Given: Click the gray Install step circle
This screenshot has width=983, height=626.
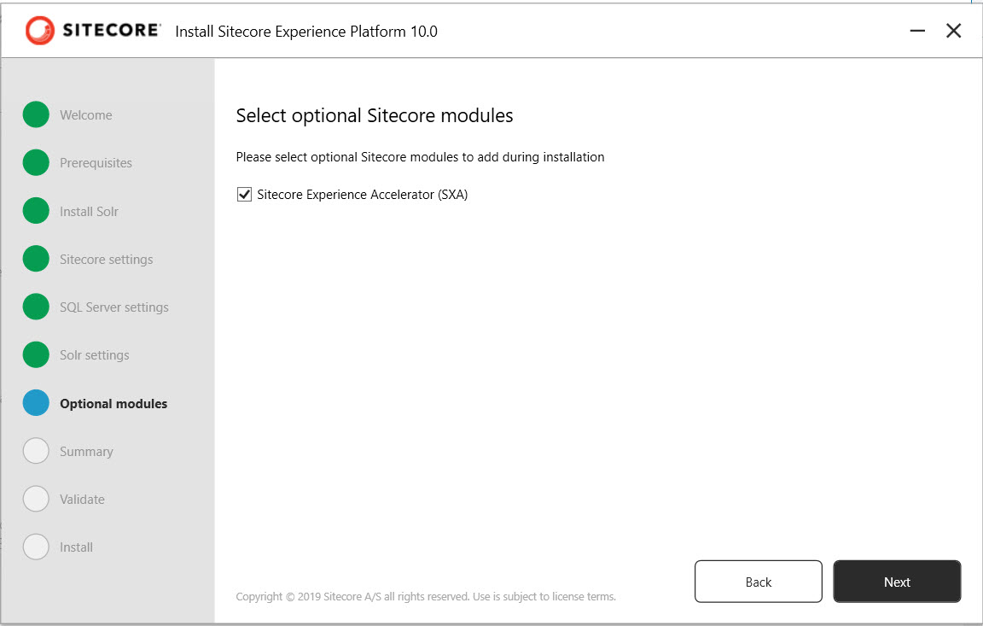Looking at the screenshot, I should pos(36,547).
